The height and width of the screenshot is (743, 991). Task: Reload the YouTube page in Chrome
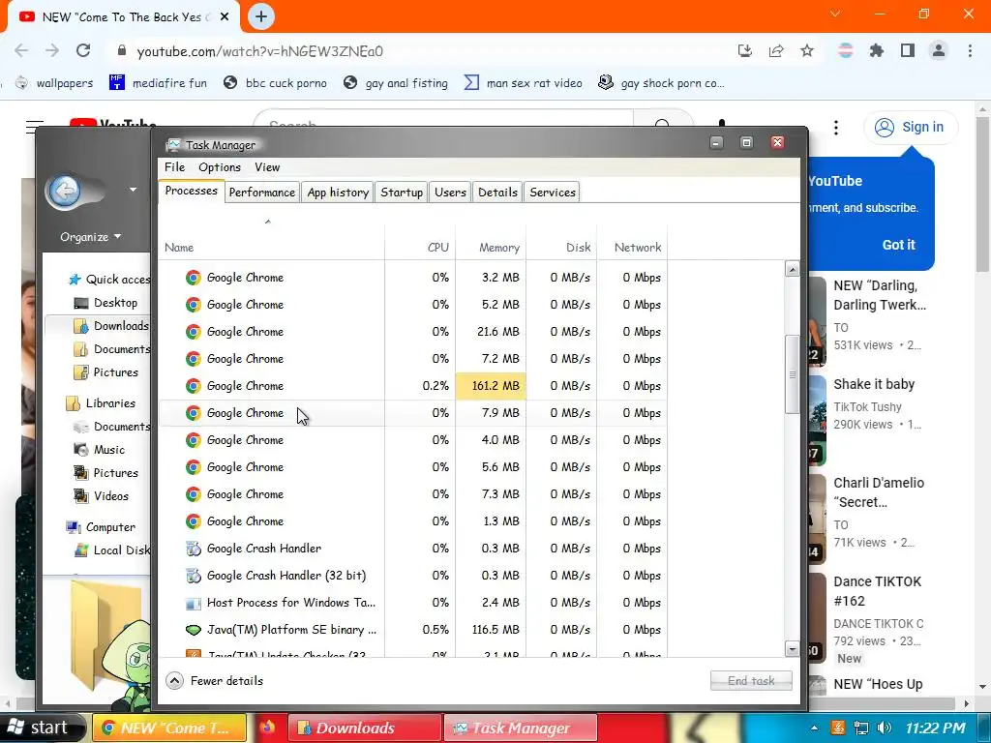[83, 50]
